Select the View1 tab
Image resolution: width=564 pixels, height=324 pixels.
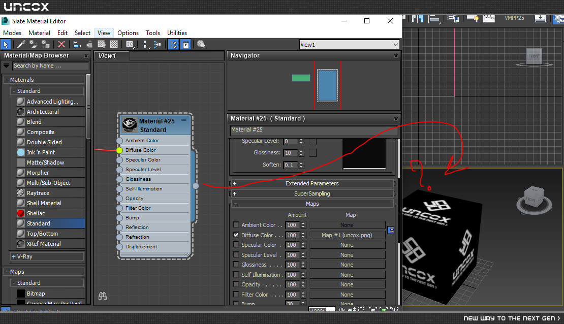(111, 56)
